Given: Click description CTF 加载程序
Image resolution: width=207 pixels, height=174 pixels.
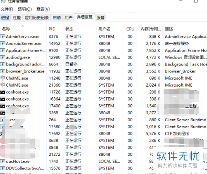Looking at the screenshot, I should point(177,134).
